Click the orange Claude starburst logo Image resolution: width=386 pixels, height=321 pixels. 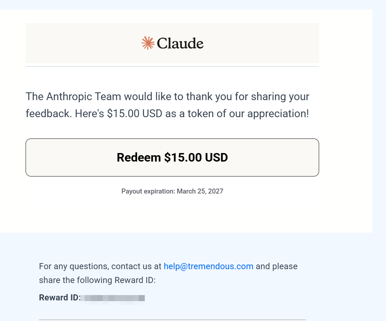point(148,43)
